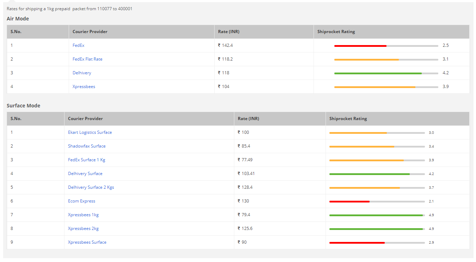Click FedEx Surface 1 Kg rating bar

coord(377,160)
